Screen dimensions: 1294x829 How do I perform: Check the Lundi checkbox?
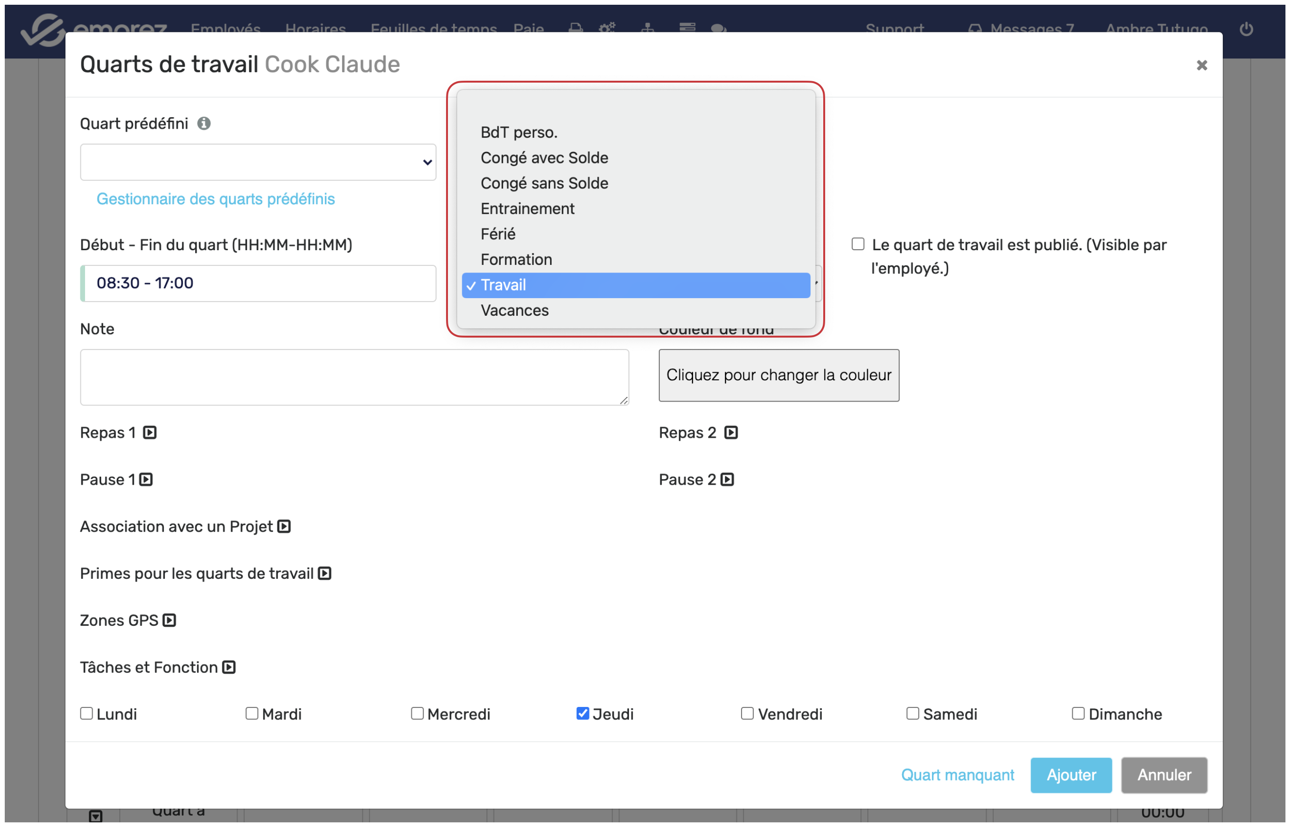pos(87,715)
